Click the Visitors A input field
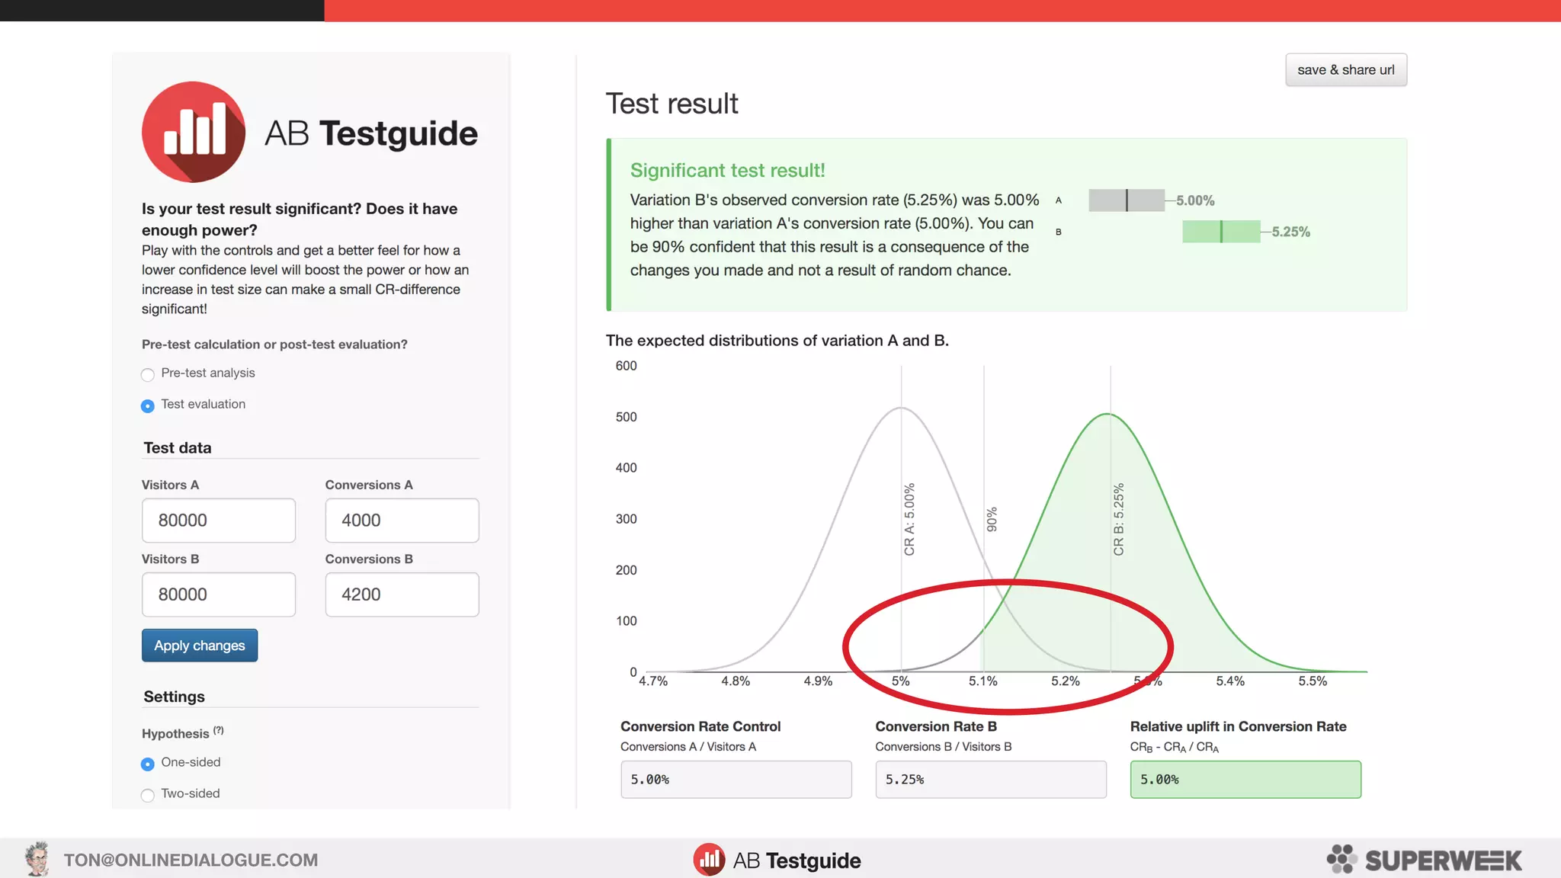 pyautogui.click(x=219, y=521)
